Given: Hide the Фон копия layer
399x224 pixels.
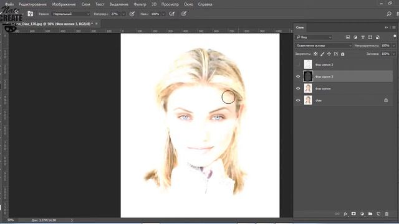Looking at the screenshot, I should (x=298, y=88).
